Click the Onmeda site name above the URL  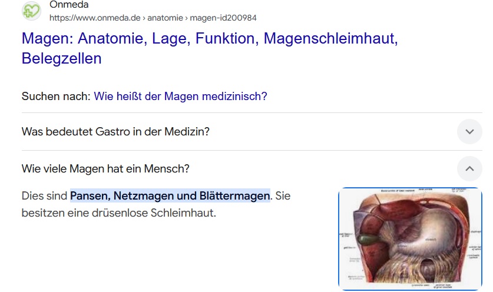tap(69, 5)
